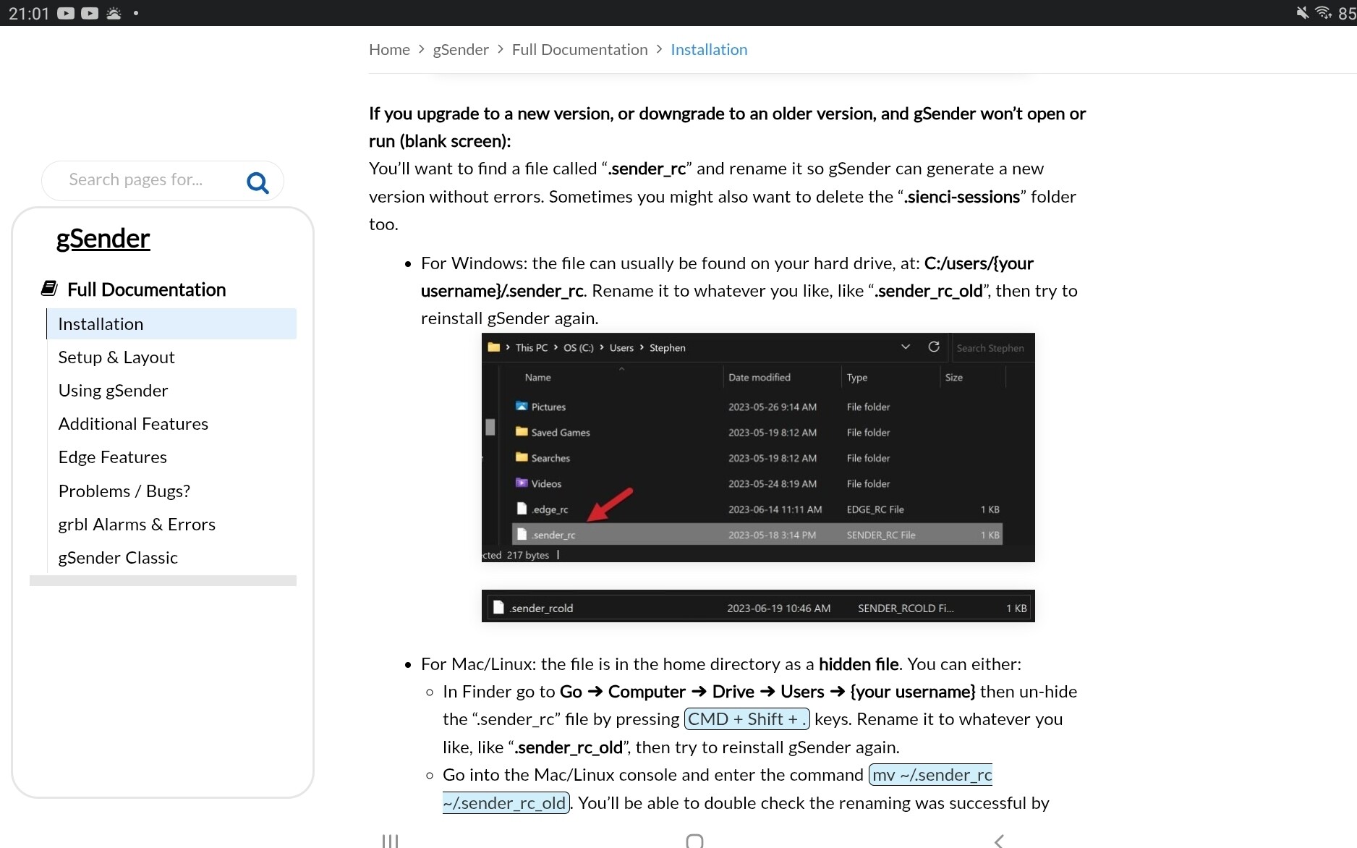The height and width of the screenshot is (848, 1357).
Task: Open the gSender sidebar title link
Action: click(x=103, y=239)
